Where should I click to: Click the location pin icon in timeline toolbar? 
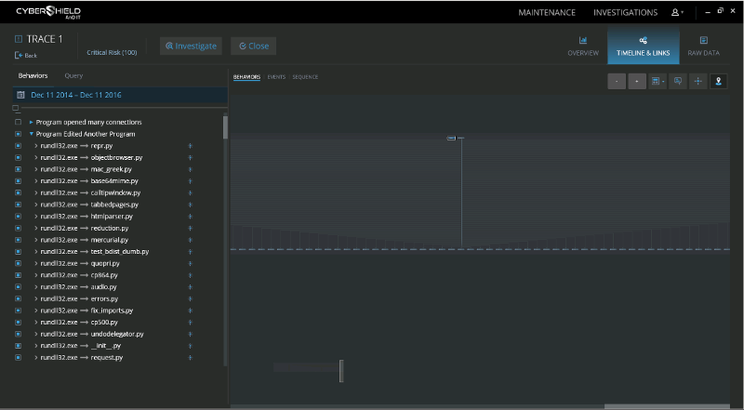point(718,82)
